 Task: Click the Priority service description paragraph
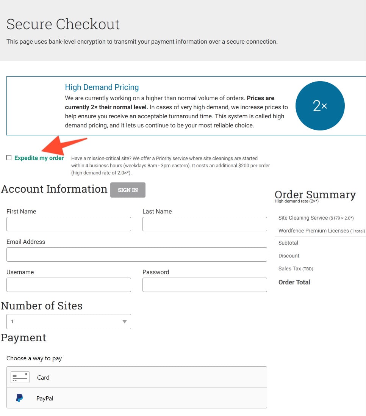[170, 166]
